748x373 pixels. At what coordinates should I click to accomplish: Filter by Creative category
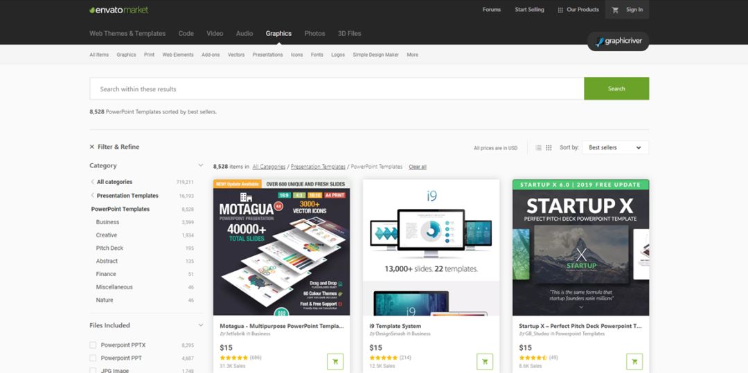107,235
